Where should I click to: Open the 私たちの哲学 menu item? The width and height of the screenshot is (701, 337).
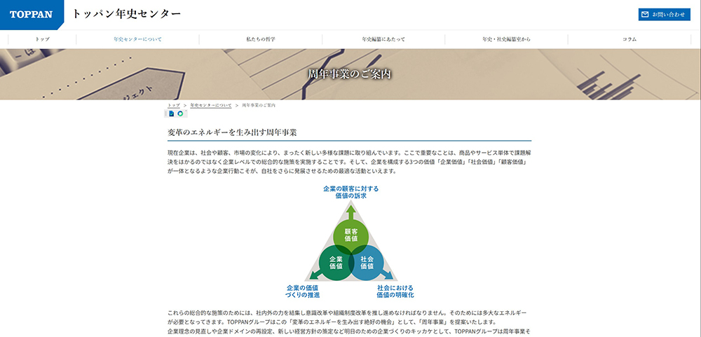coord(261,39)
